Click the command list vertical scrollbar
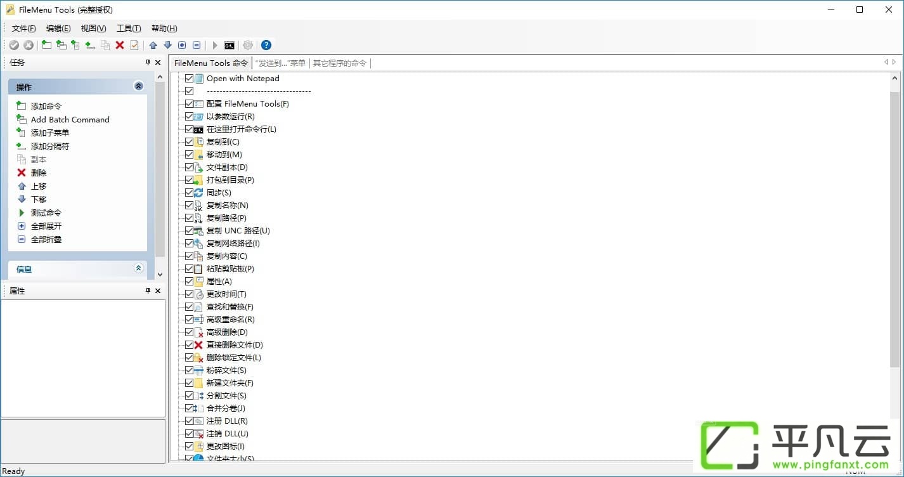This screenshot has height=477, width=904. coord(894,228)
